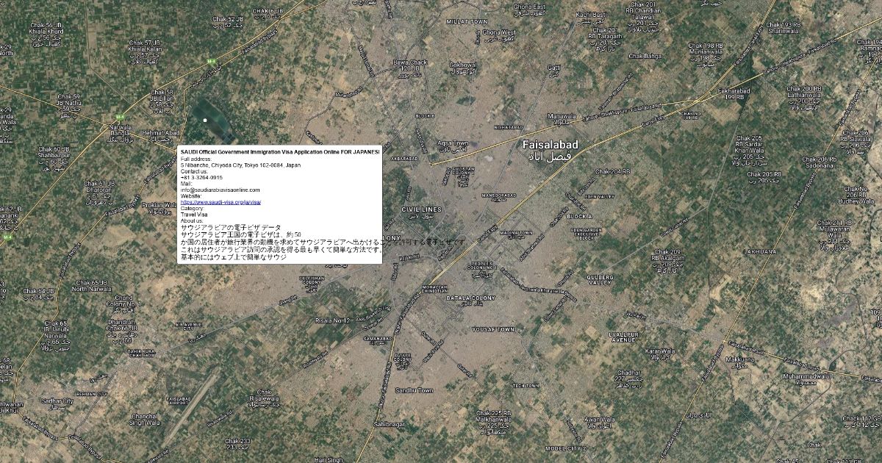Click the white dot location marker

click(x=205, y=119)
